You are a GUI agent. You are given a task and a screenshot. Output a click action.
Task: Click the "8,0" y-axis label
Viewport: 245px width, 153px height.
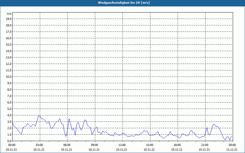click(9, 89)
